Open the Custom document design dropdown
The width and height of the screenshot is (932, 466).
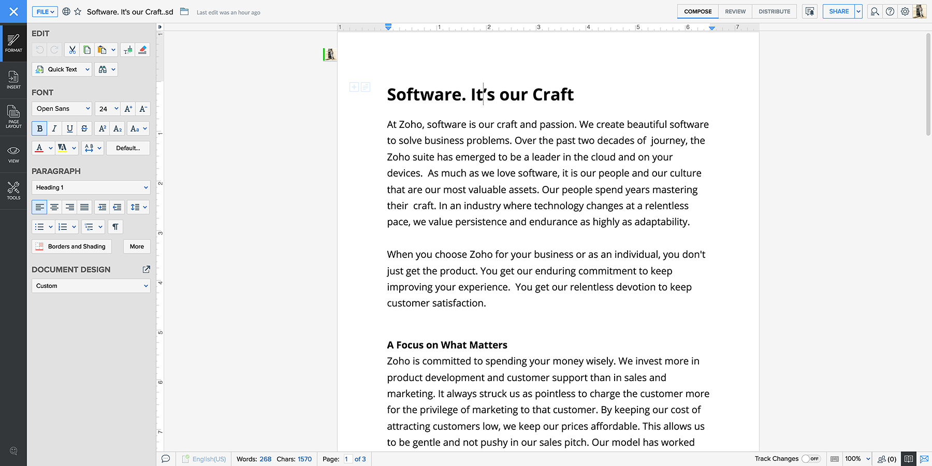91,286
